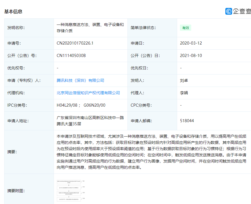Screen dimensions: 251x204
Task: Select the publication date 2021-08-10
Action: (191, 56)
